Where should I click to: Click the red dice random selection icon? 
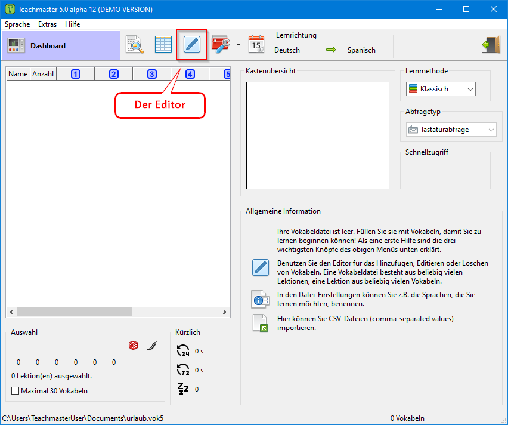click(x=134, y=346)
